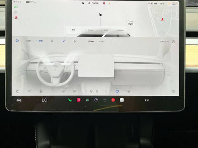The width and height of the screenshot is (198, 148).
Task: Toggle driver seat heater icon
Action: click(x=17, y=91)
